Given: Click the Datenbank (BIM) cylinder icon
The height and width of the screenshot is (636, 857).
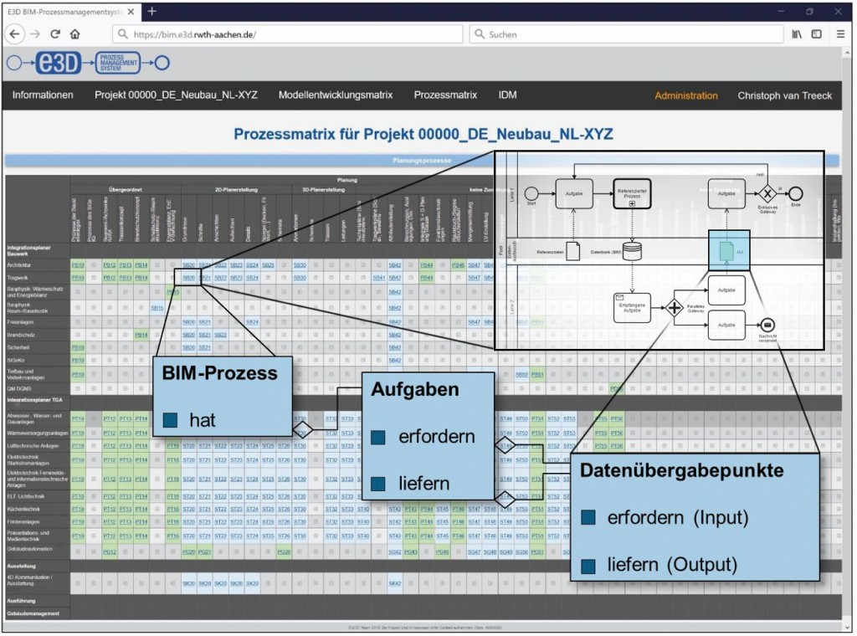Looking at the screenshot, I should pyautogui.click(x=633, y=251).
